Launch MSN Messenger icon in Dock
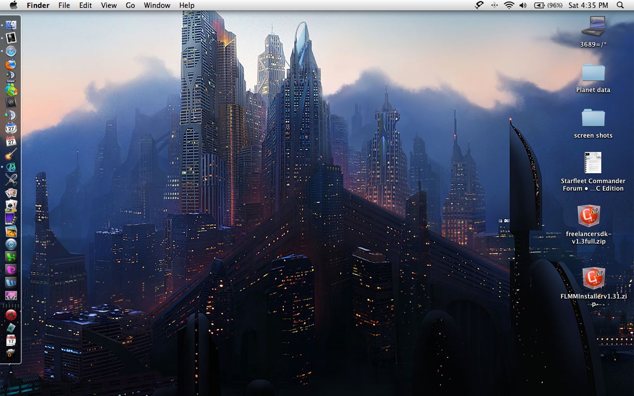The height and width of the screenshot is (396, 634). 11,90
